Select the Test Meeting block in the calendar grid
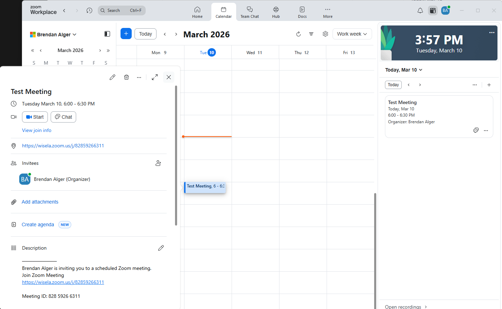 pyautogui.click(x=205, y=187)
